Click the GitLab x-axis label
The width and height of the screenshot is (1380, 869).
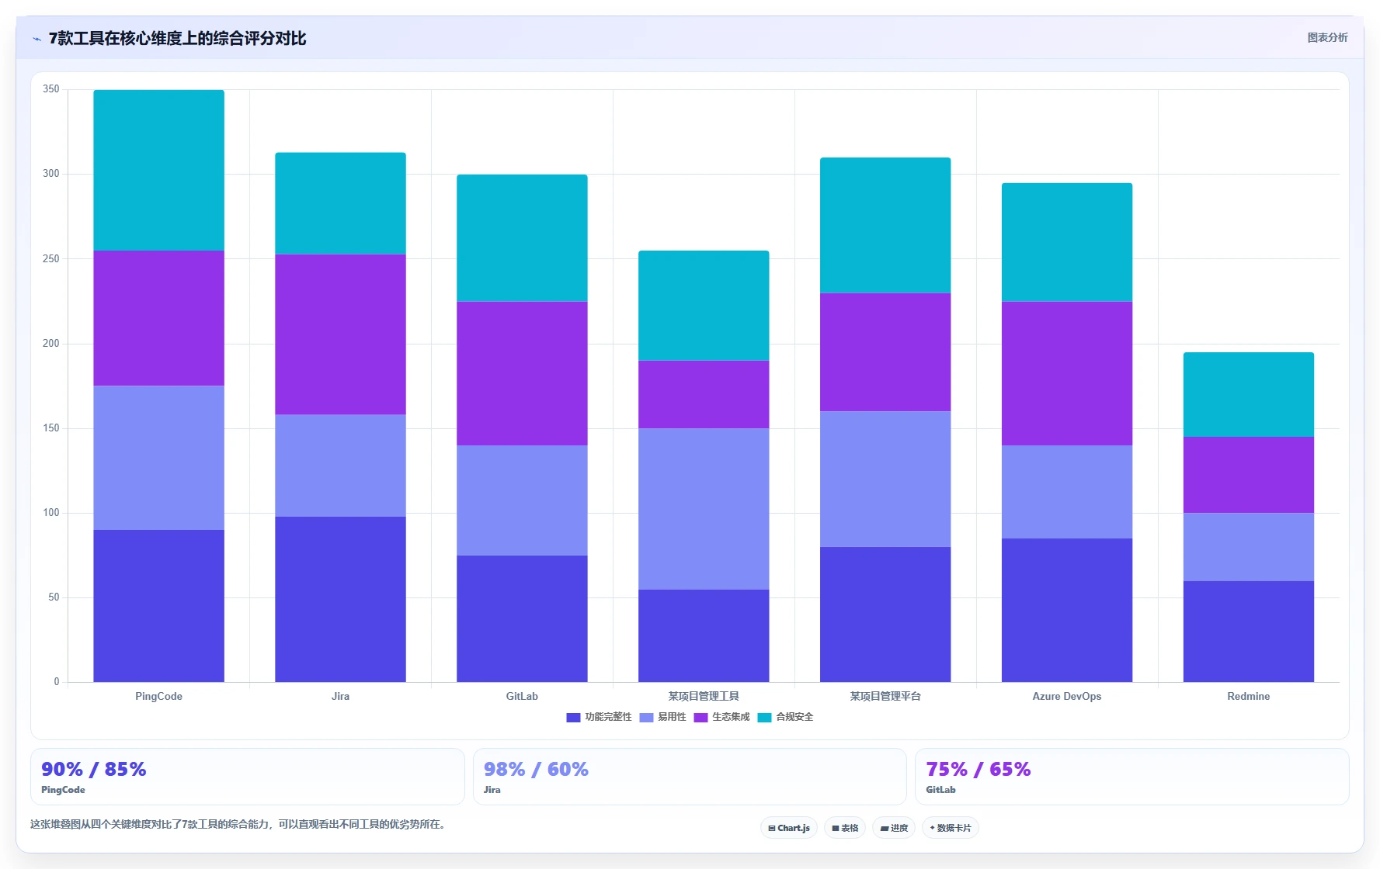[x=523, y=696]
